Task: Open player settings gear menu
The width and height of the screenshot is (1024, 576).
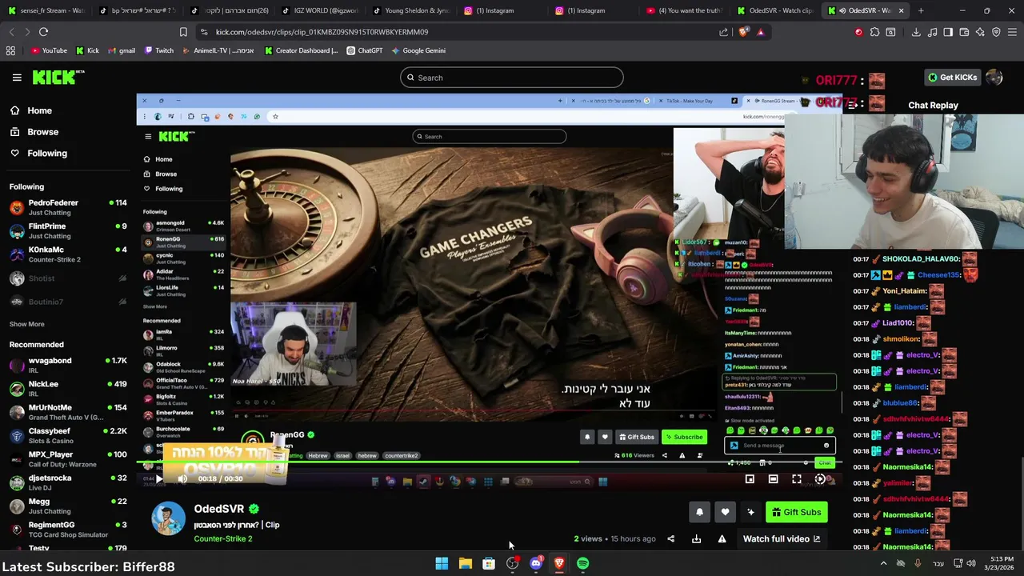Action: (820, 479)
